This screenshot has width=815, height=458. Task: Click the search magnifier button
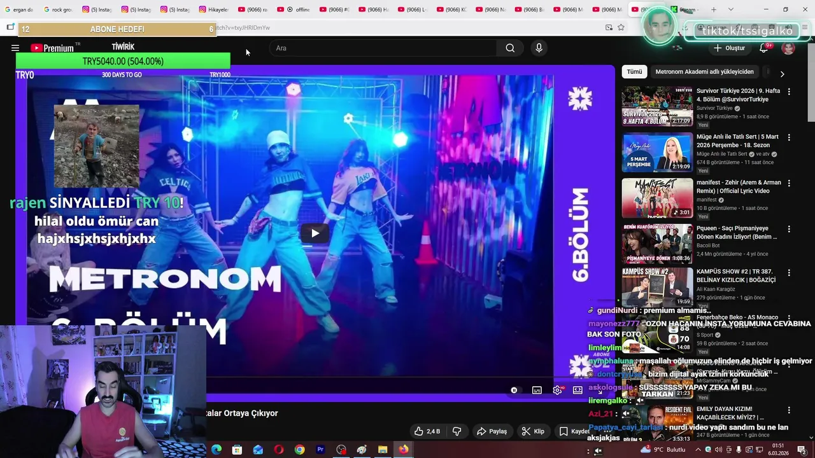point(510,48)
